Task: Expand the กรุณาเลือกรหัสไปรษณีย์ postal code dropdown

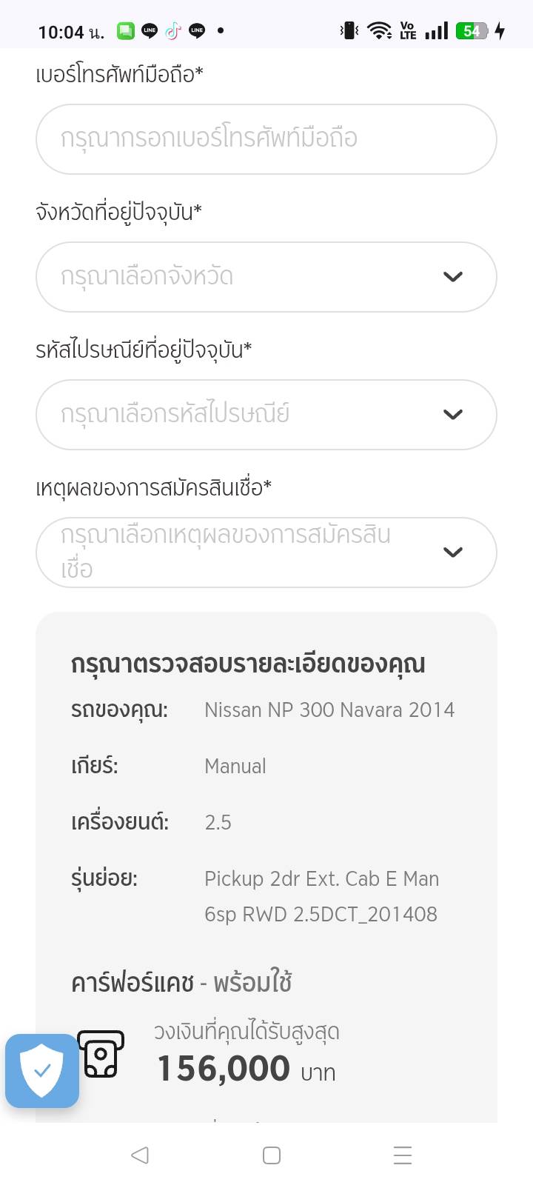Action: point(266,415)
